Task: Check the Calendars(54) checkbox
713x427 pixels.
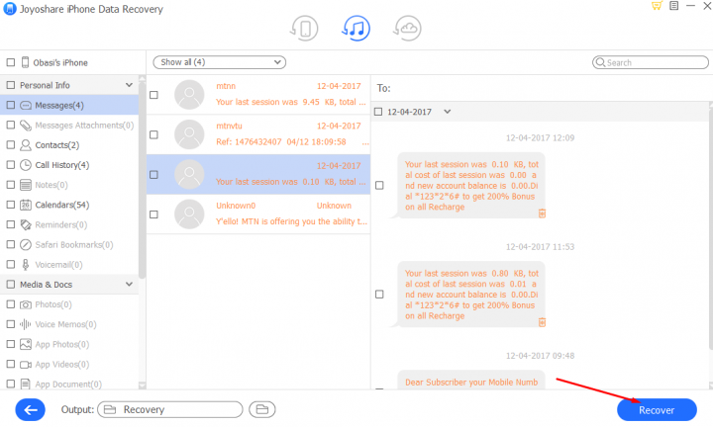Action: (x=11, y=205)
